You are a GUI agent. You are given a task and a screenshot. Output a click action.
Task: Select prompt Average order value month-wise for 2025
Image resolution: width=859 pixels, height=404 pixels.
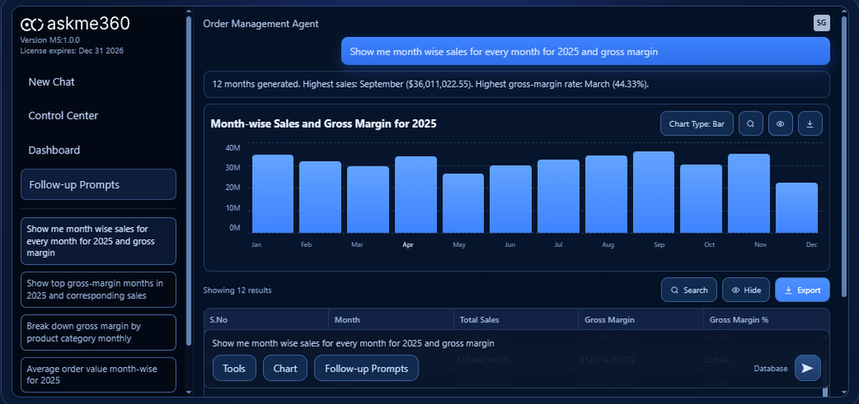(99, 375)
